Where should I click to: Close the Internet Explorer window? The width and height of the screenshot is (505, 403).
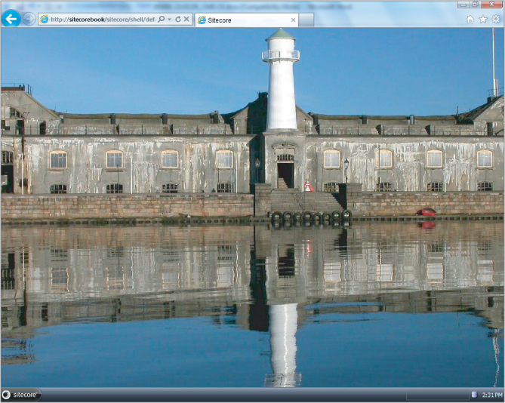tap(492, 5)
